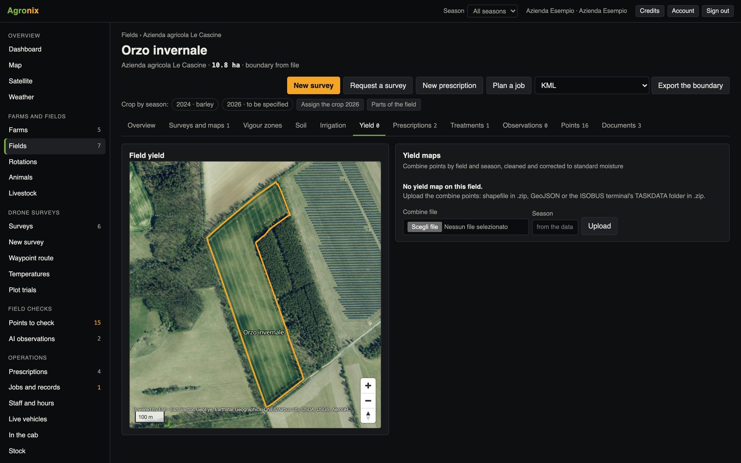The width and height of the screenshot is (741, 463).
Task: Open the KML export format dropdown
Action: tap(592, 85)
